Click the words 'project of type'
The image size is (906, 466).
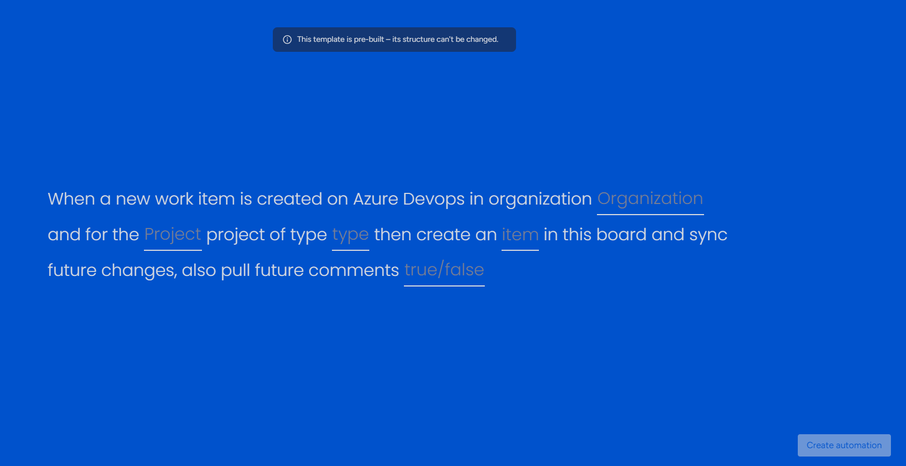tap(267, 235)
